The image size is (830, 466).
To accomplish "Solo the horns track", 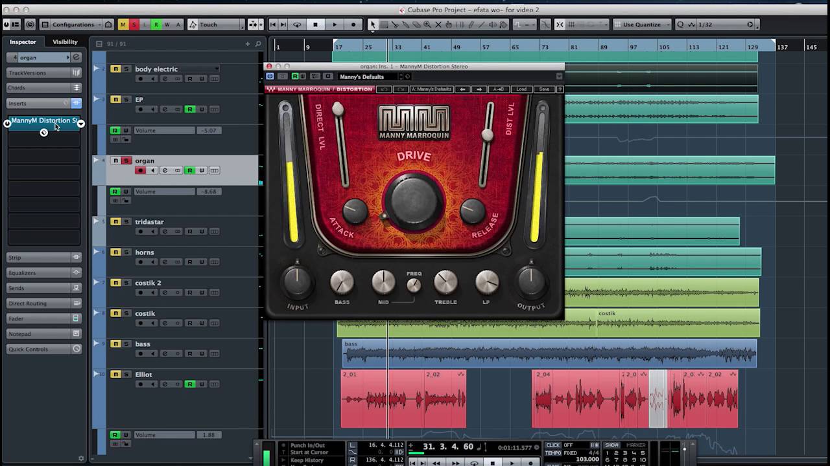I will pyautogui.click(x=126, y=252).
